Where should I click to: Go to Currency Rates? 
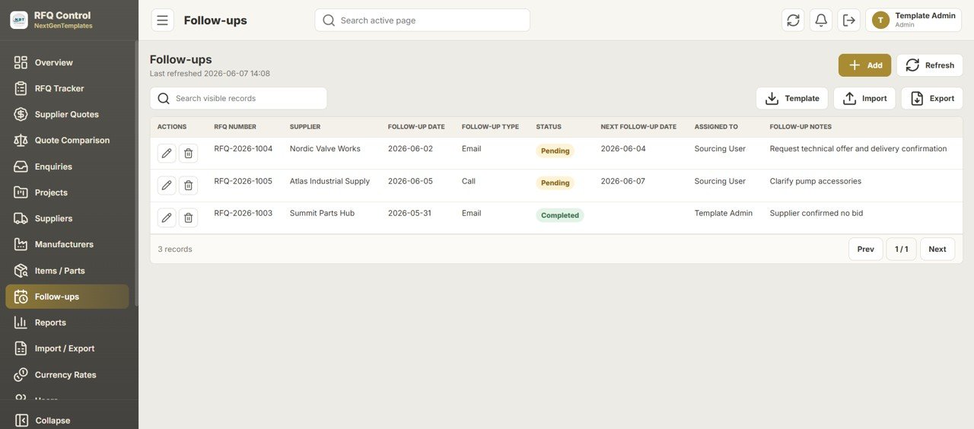coord(67,374)
